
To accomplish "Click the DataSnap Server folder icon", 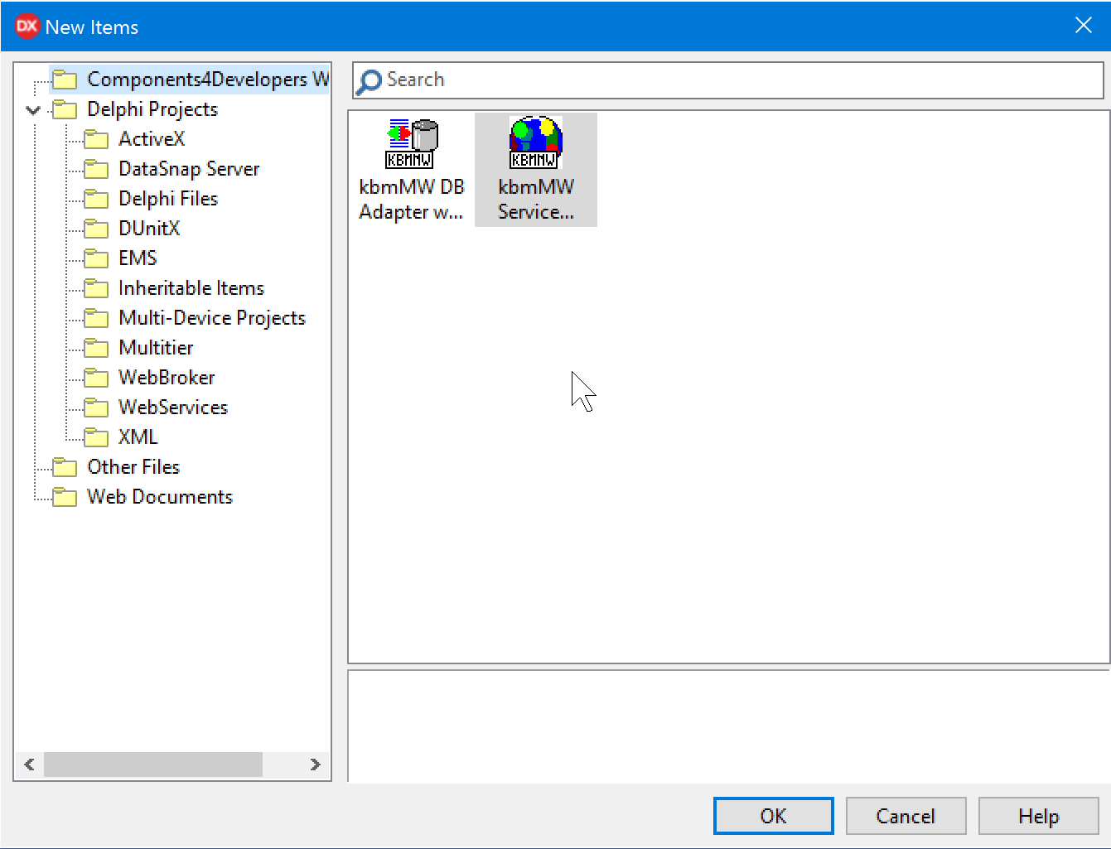I will pos(96,169).
